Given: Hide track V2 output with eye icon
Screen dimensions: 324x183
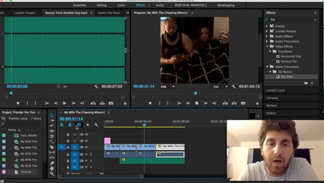Looking at the screenshot, I should [86, 141].
